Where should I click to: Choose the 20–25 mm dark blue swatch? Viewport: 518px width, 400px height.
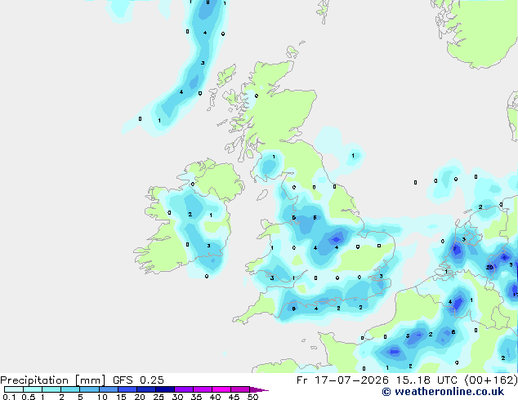[145, 389]
